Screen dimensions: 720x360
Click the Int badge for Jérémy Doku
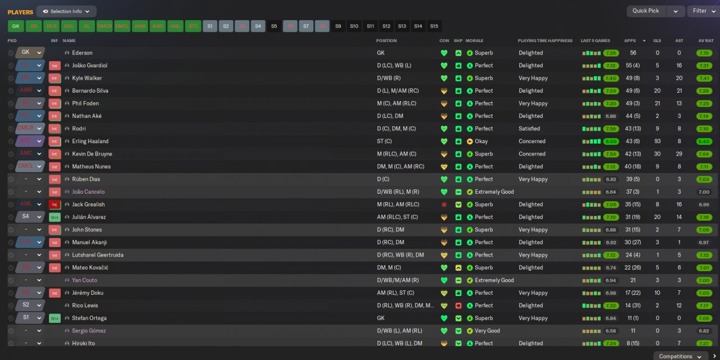click(x=55, y=293)
